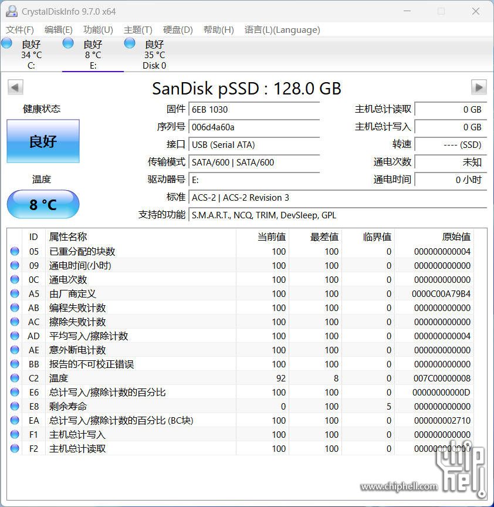Image resolution: width=494 pixels, height=507 pixels.
Task: Click the interface field USB (Serial ATA)
Action: 254,144
